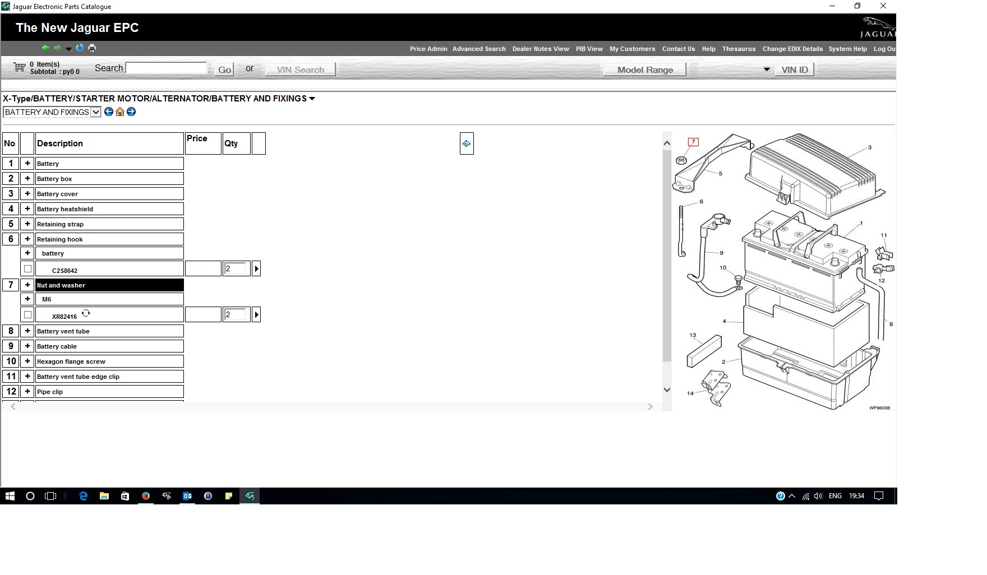The height and width of the screenshot is (575, 987).
Task: Click the parts list vertical scrollbar
Action: tap(667, 252)
